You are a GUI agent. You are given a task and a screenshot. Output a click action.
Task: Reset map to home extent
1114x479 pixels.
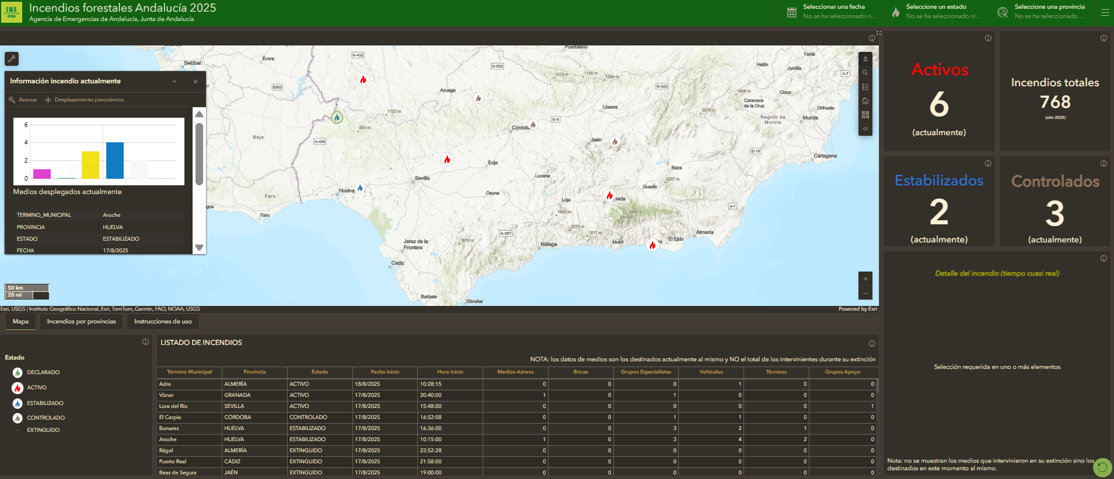point(865,101)
